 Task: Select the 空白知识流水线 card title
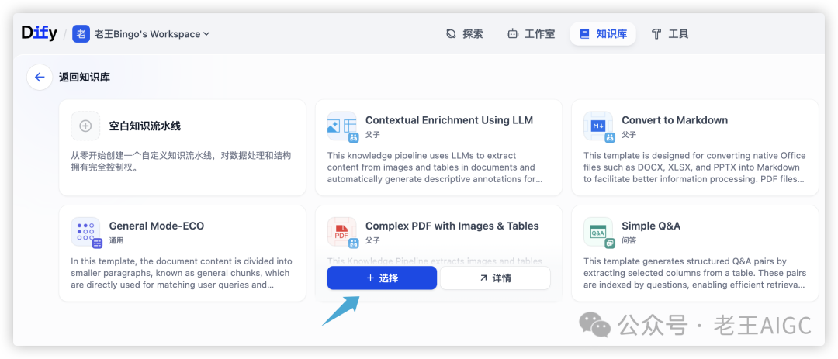(x=145, y=126)
